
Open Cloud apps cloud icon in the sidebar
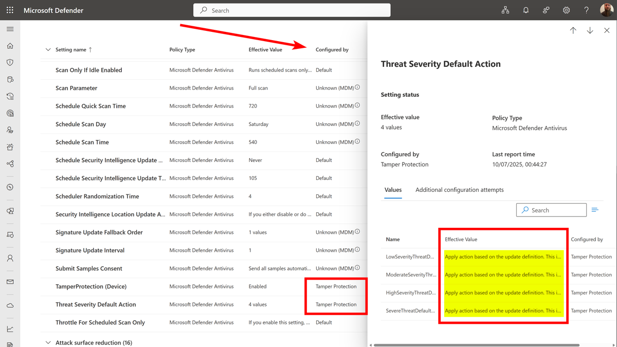[x=10, y=303]
